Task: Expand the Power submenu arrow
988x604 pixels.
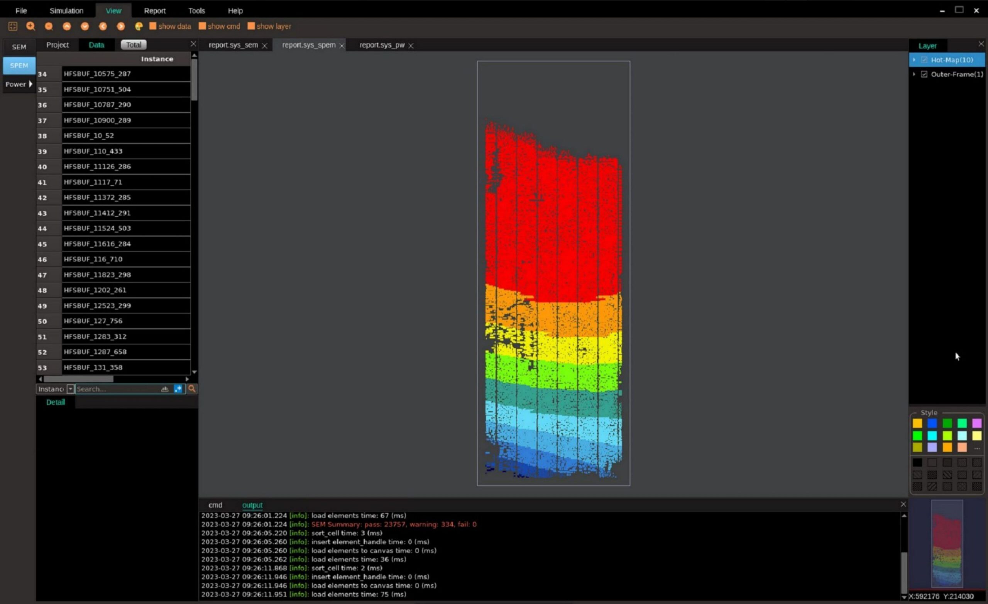Action: point(30,84)
